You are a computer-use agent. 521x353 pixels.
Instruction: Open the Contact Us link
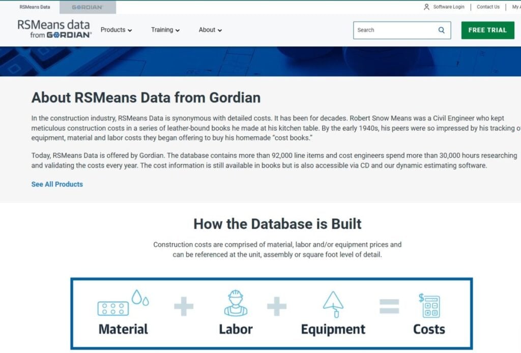(x=488, y=7)
